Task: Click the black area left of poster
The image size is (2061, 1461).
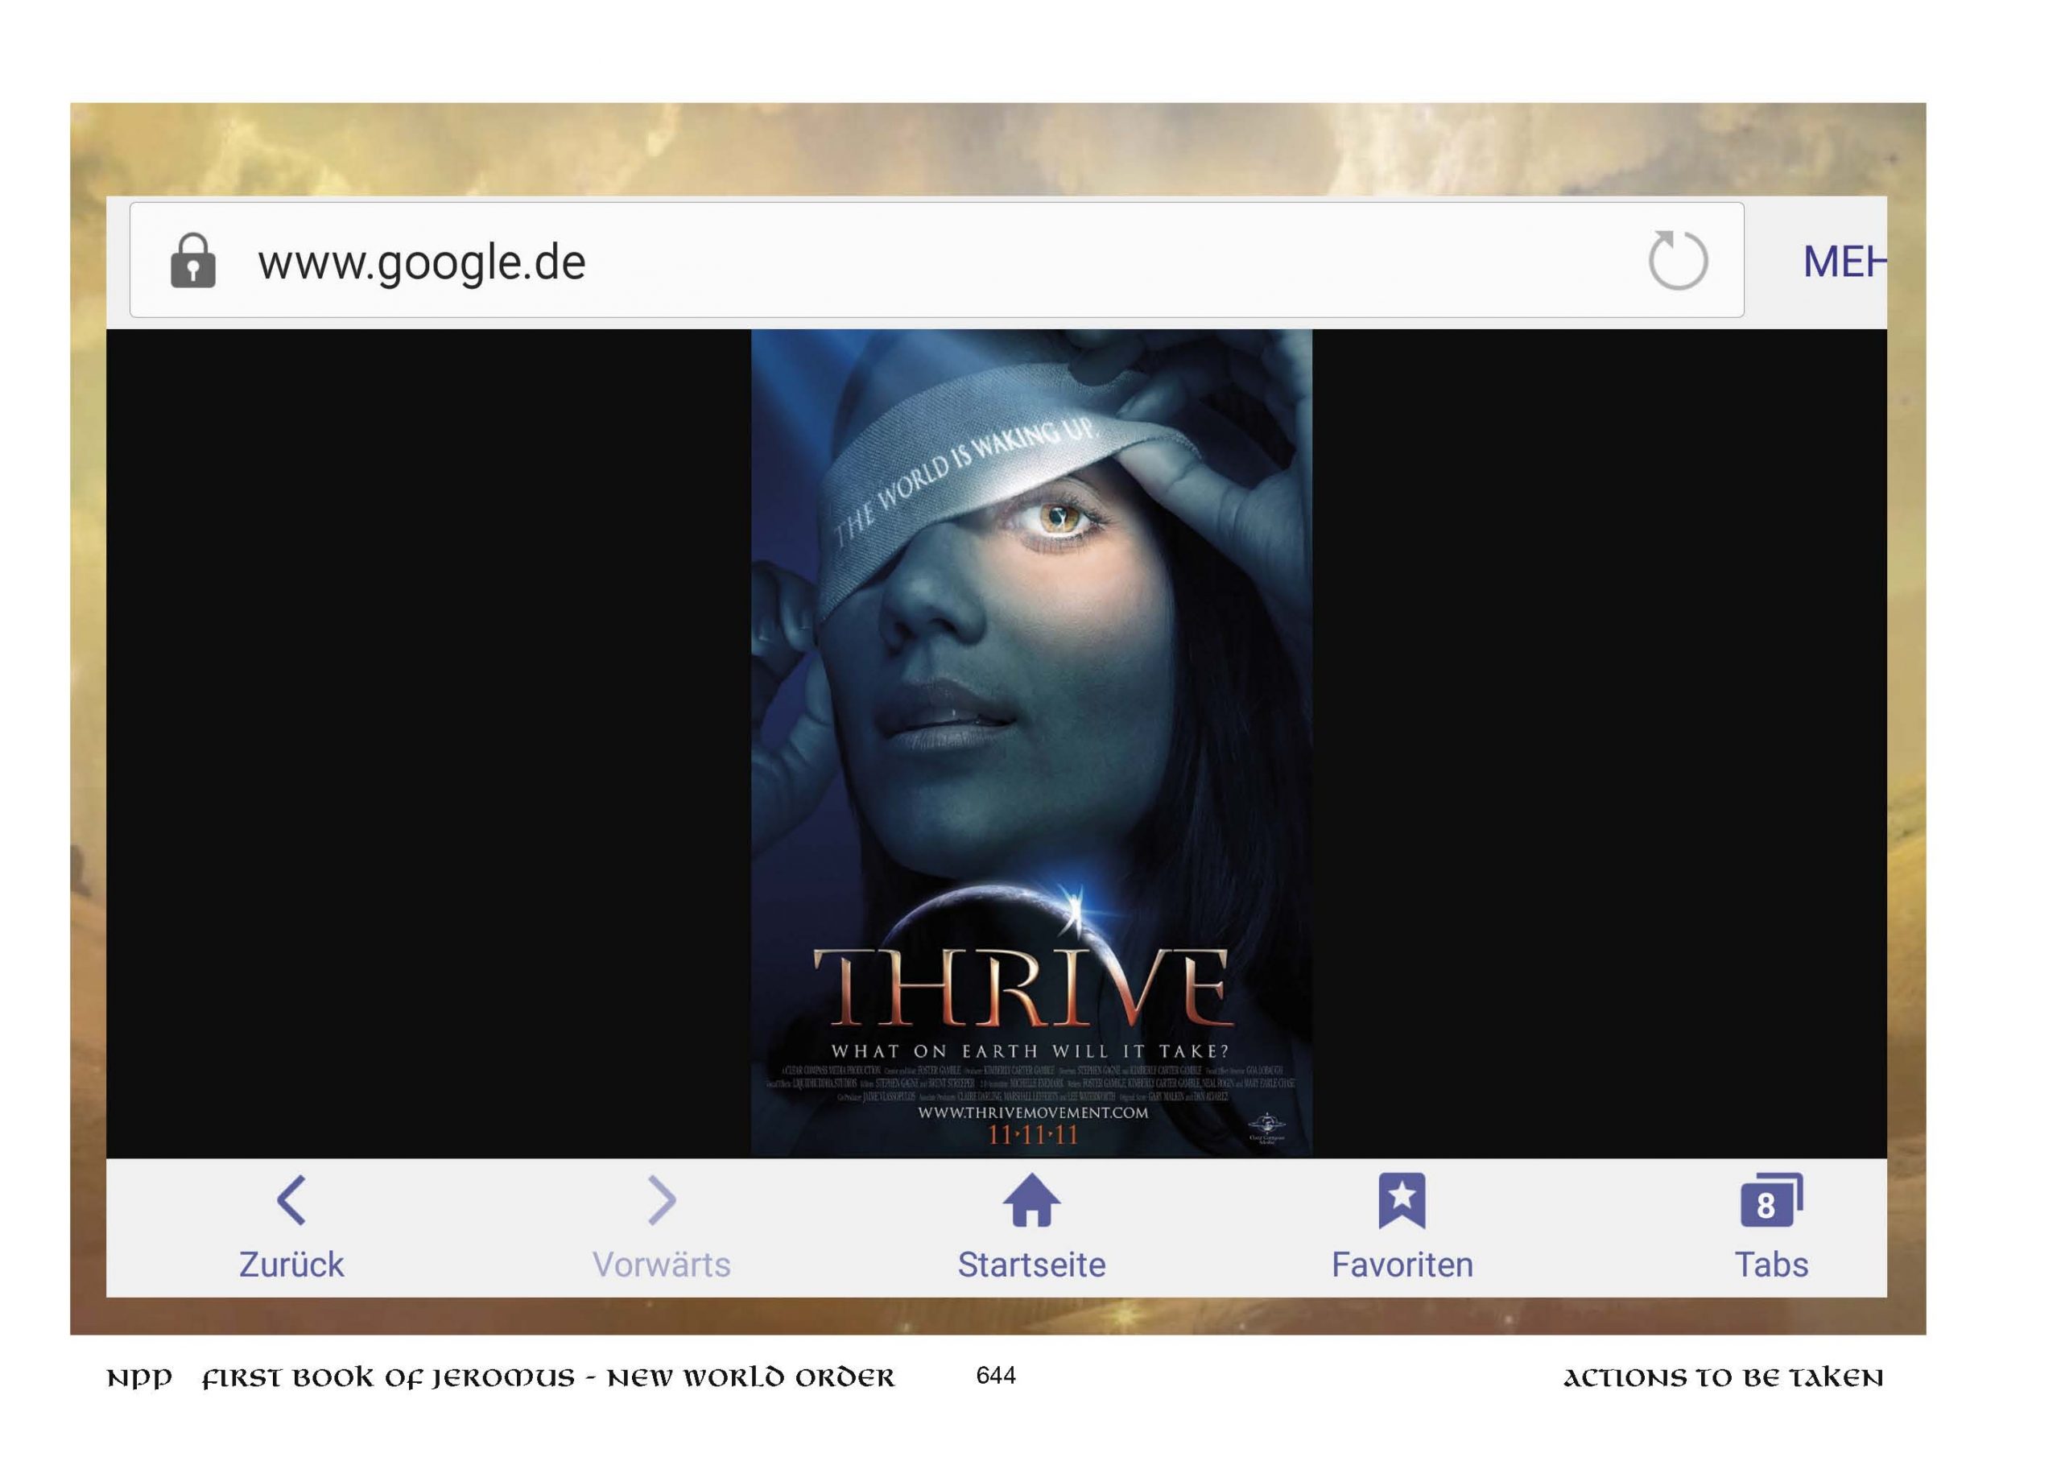Action: coord(427,742)
